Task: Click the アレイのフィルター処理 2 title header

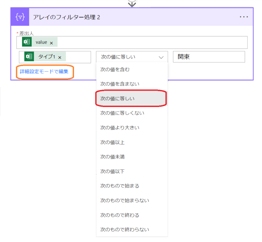Action: pyautogui.click(x=67, y=17)
